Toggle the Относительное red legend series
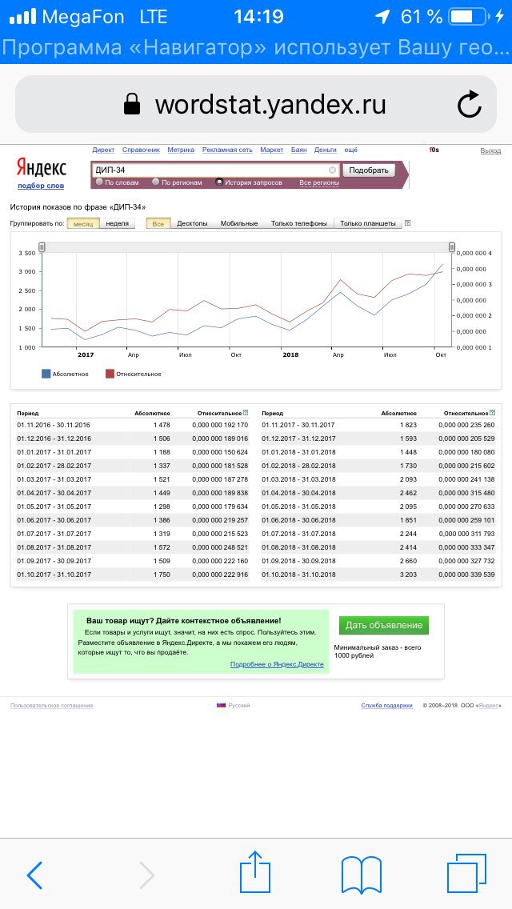The height and width of the screenshot is (909, 512). [134, 374]
